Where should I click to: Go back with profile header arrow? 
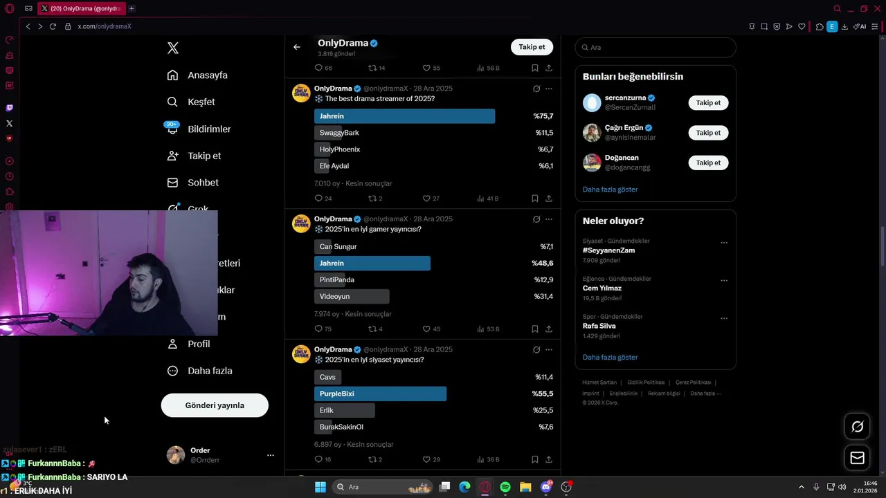coord(297,47)
